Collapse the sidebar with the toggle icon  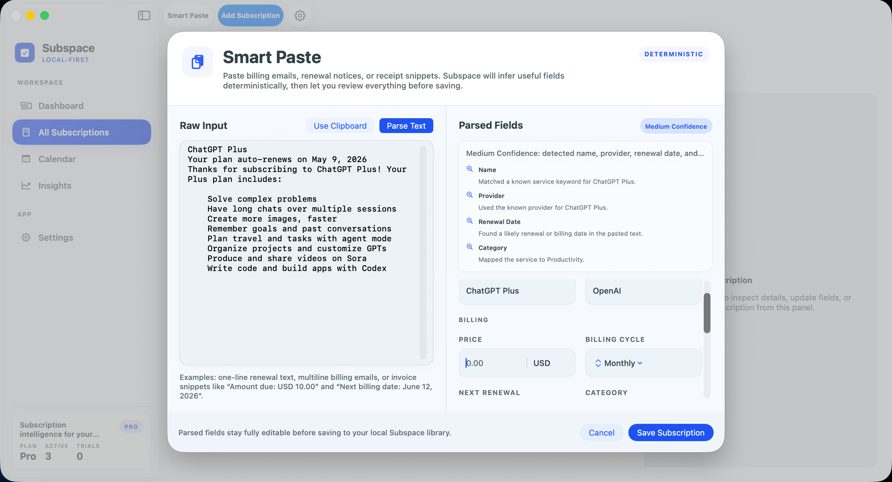pos(144,15)
